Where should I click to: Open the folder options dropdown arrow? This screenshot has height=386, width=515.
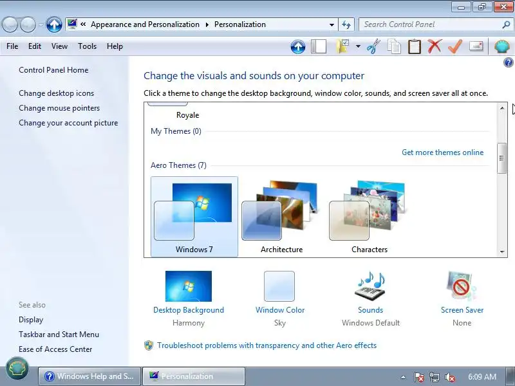pos(358,46)
